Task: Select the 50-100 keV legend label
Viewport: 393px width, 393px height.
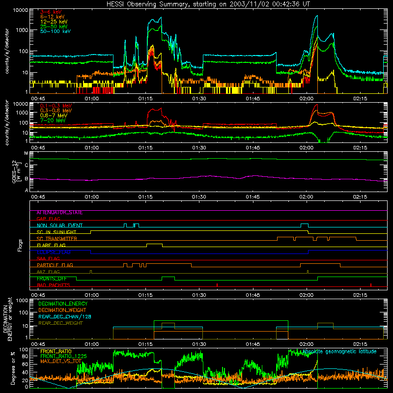Action: coord(56,31)
